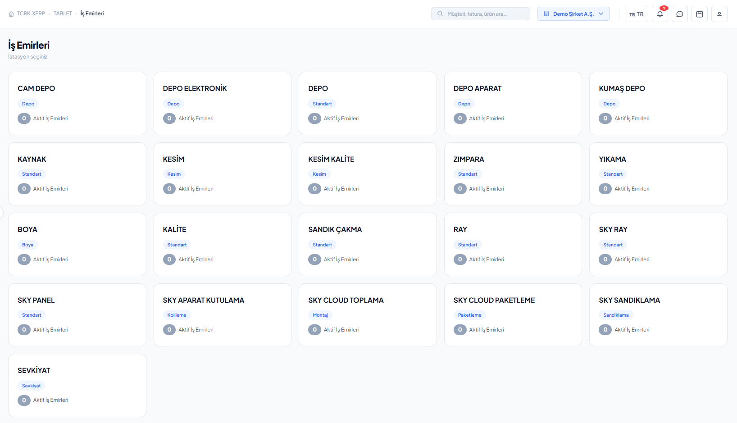This screenshot has width=737, height=423.
Task: Switch language using the TR button
Action: coord(636,14)
